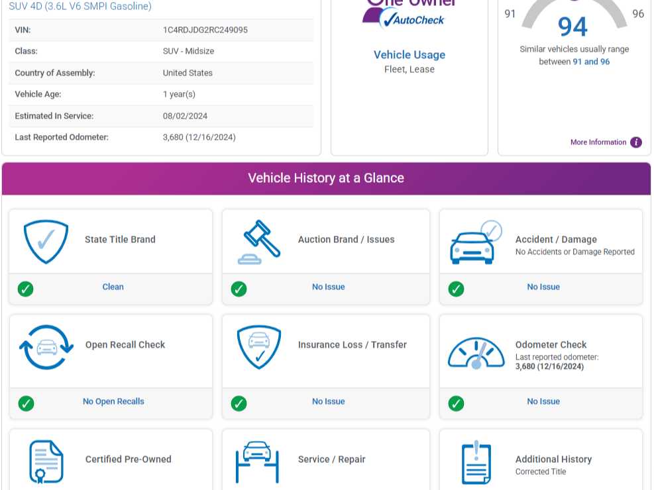Image resolution: width=654 pixels, height=490 pixels.
Task: Click green checkmark in Auction Brand card
Action: pos(239,289)
